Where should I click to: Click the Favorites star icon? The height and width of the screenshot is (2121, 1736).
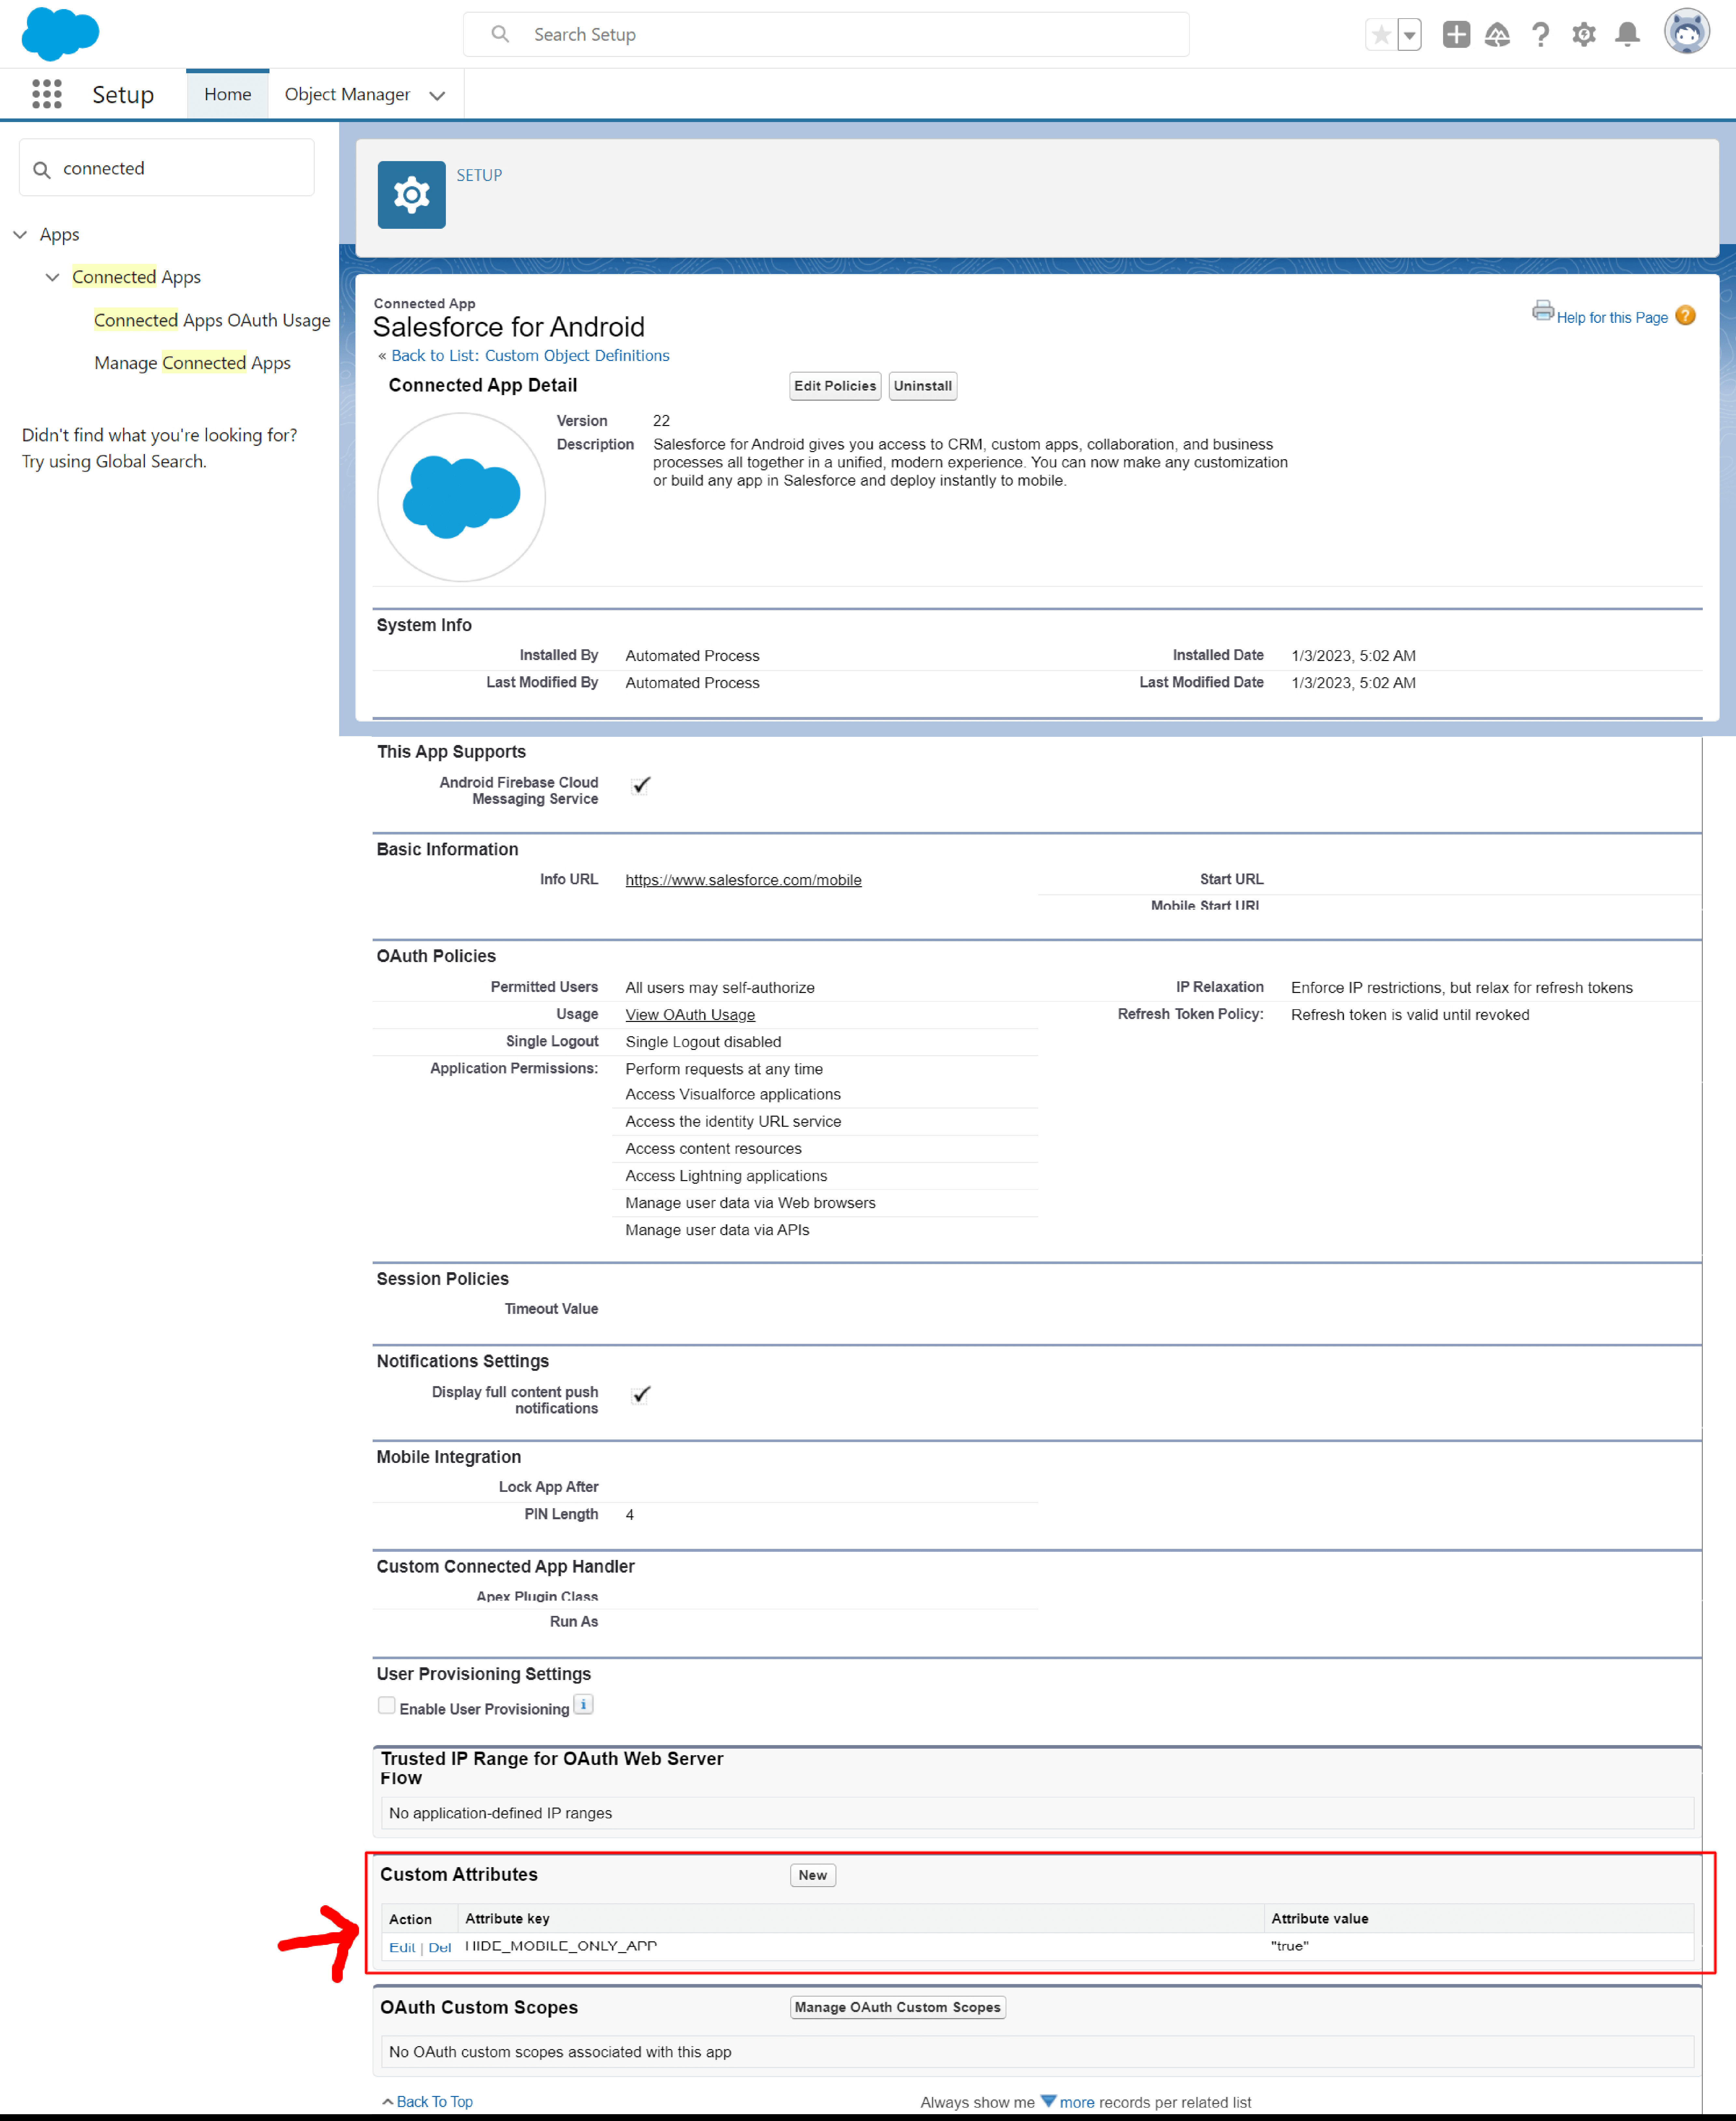(1381, 35)
